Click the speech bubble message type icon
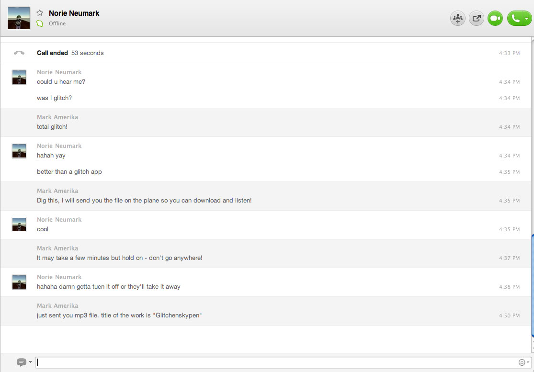The width and height of the screenshot is (534, 372). point(21,362)
